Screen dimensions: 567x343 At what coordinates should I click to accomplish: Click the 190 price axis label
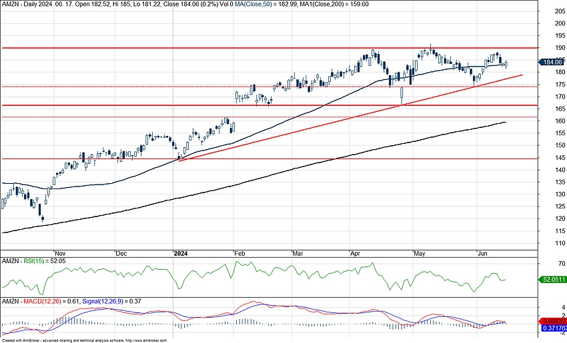560,48
